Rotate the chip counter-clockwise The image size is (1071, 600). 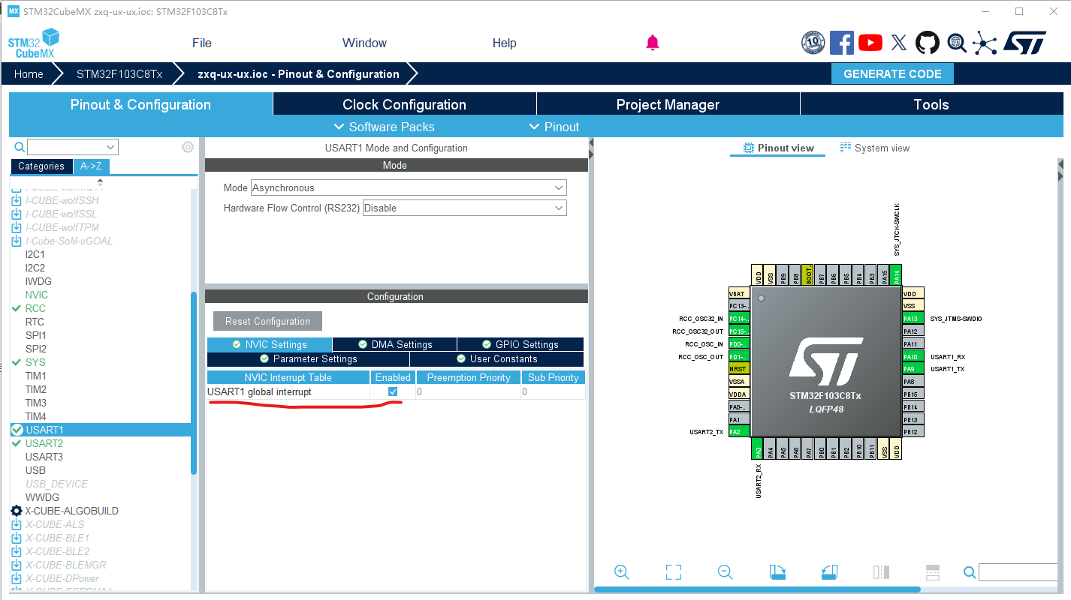[829, 572]
